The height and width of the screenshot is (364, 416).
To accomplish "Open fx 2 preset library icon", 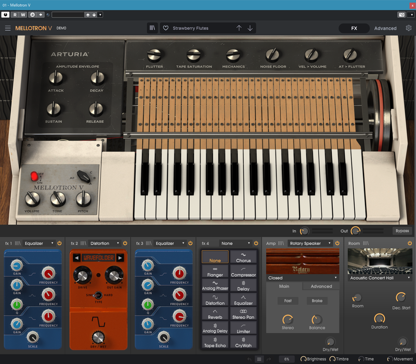I will pyautogui.click(x=83, y=243).
